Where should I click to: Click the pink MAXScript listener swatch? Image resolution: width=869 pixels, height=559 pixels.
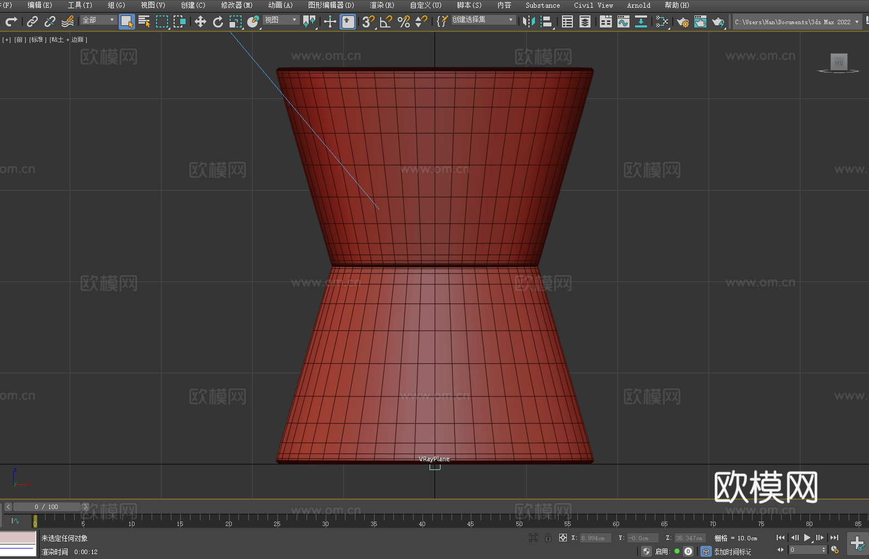[18, 538]
